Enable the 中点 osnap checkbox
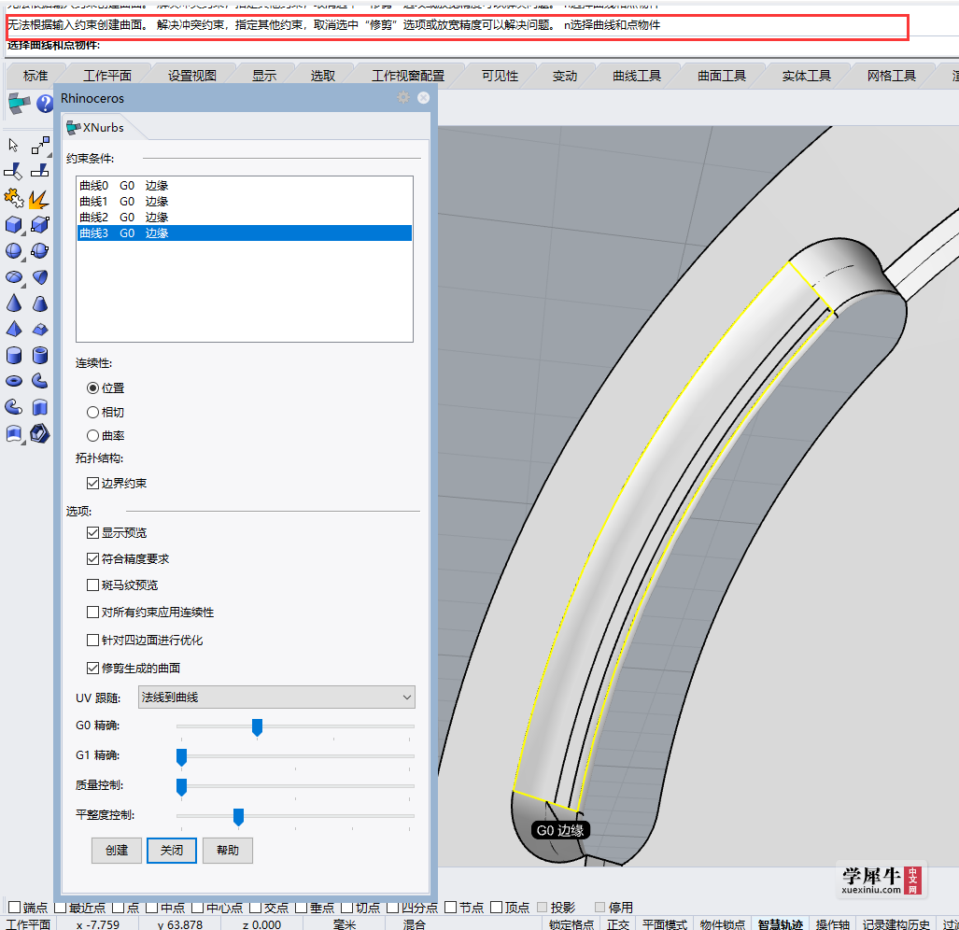Screen dimensions: 959x930 tap(151, 908)
